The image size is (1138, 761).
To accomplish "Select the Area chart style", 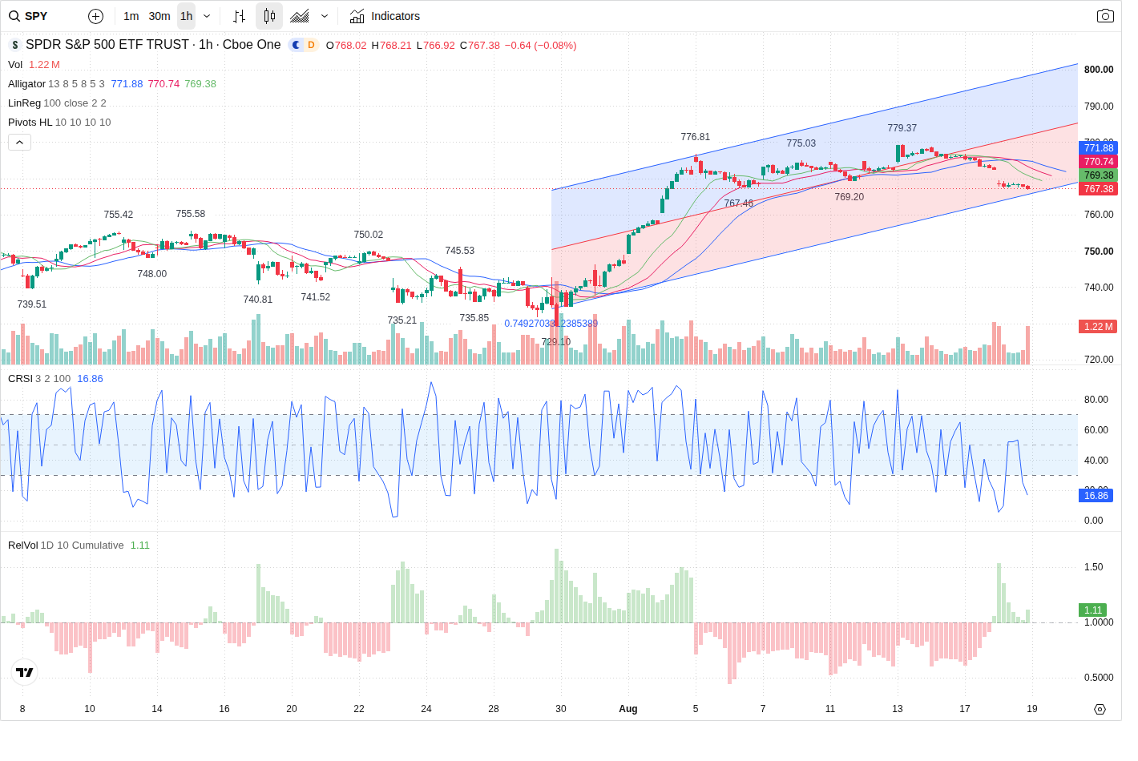I will point(300,16).
